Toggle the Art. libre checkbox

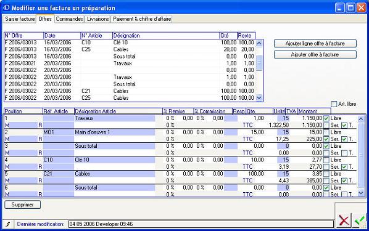point(334,104)
